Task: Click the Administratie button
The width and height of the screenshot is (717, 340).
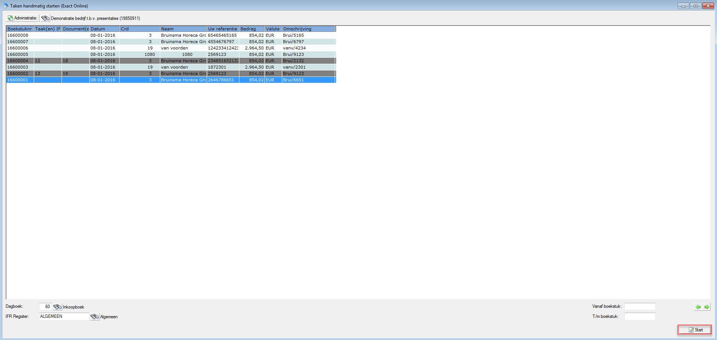Action: click(x=23, y=18)
